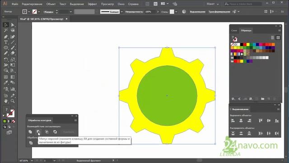This screenshot has height=163, width=289.
Task: Select the Eraser tool
Action: pos(13,53)
